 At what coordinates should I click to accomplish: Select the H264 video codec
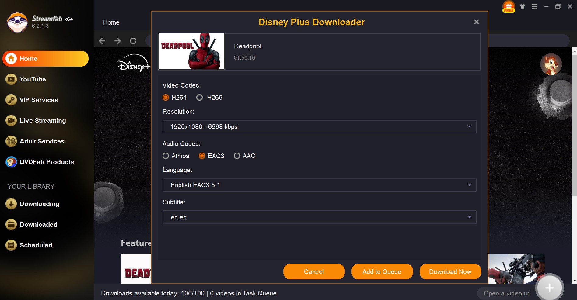[175, 98]
